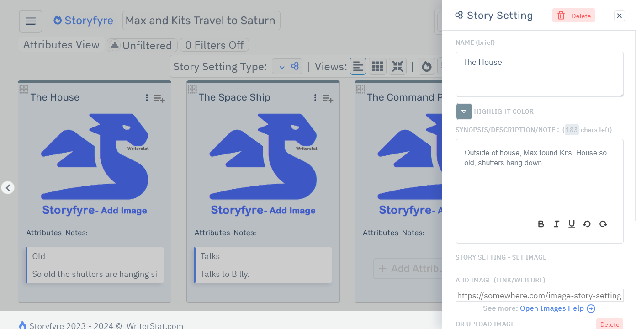Collapse the side panel with the left arrow
The height and width of the screenshot is (329, 636).
pos(8,187)
